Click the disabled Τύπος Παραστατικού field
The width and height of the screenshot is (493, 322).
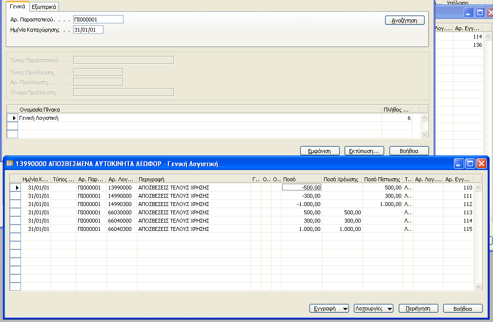[123, 60]
